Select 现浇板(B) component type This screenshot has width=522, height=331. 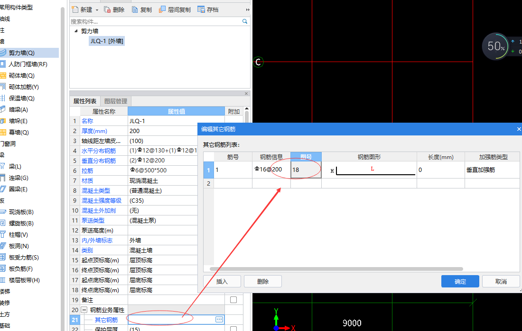[x=21, y=212]
